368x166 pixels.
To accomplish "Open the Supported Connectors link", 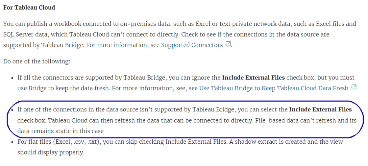I will tap(192, 45).
